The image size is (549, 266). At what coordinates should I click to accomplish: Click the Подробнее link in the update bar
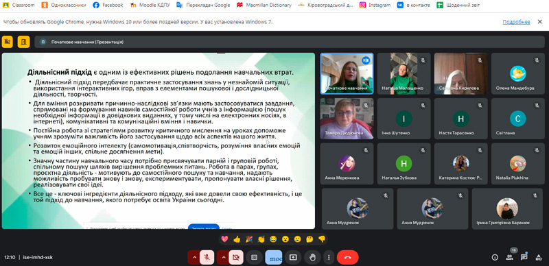(x=516, y=22)
